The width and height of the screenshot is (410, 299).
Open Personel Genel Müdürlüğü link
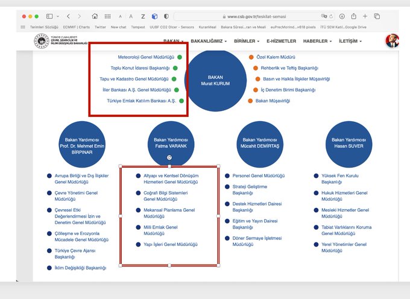(x=259, y=175)
